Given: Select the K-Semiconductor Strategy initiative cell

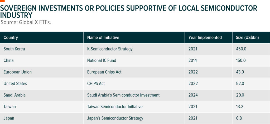Looking at the screenshot, I should [x=110, y=49].
